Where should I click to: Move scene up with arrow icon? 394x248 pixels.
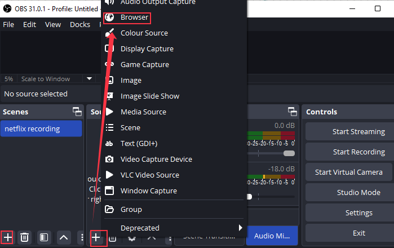coord(64,237)
